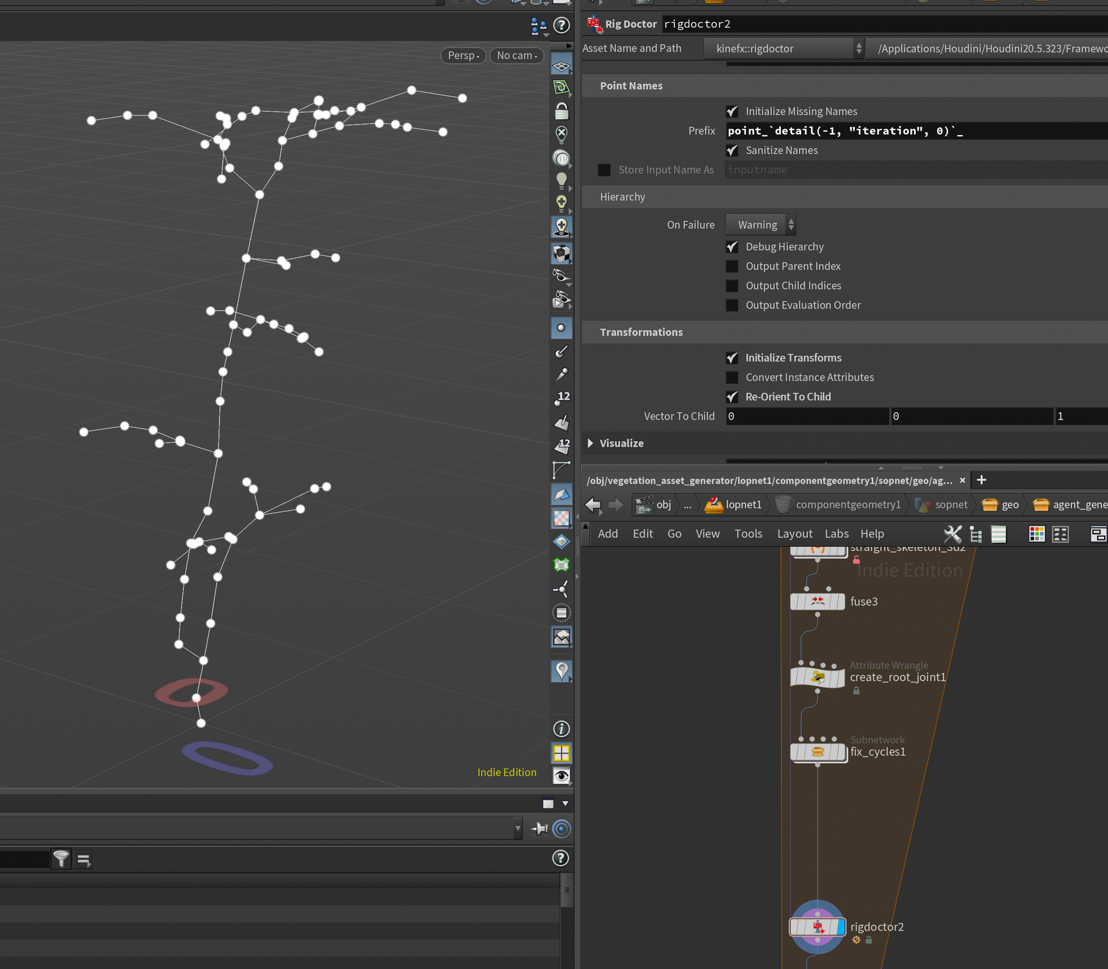This screenshot has width=1108, height=969.
Task: Expand the Visualize section
Action: [x=591, y=443]
